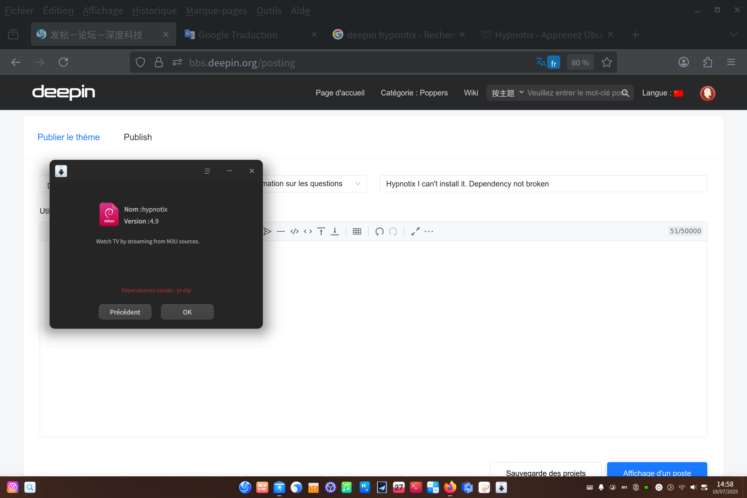Click OK in the installer dialog

pyautogui.click(x=187, y=312)
